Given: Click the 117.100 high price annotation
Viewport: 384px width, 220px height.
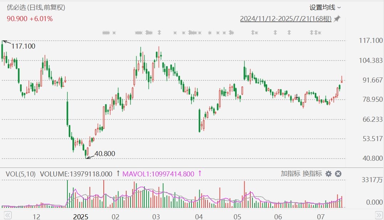Looking at the screenshot, I should (x=23, y=46).
